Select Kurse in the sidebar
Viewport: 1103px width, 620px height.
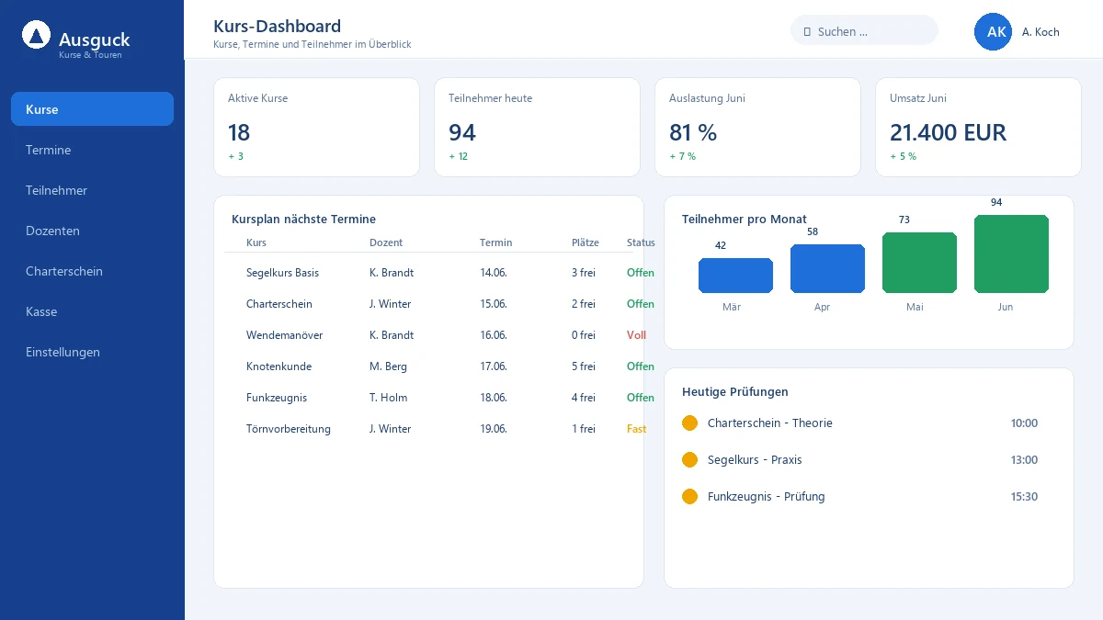pos(92,109)
